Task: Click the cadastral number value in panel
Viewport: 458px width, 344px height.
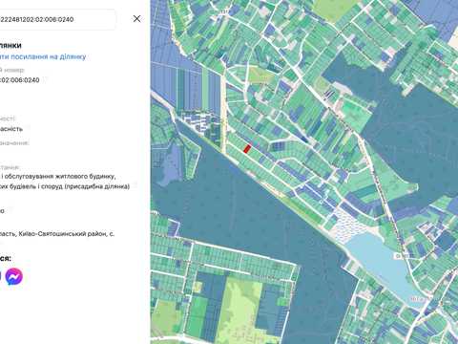Action: point(20,80)
